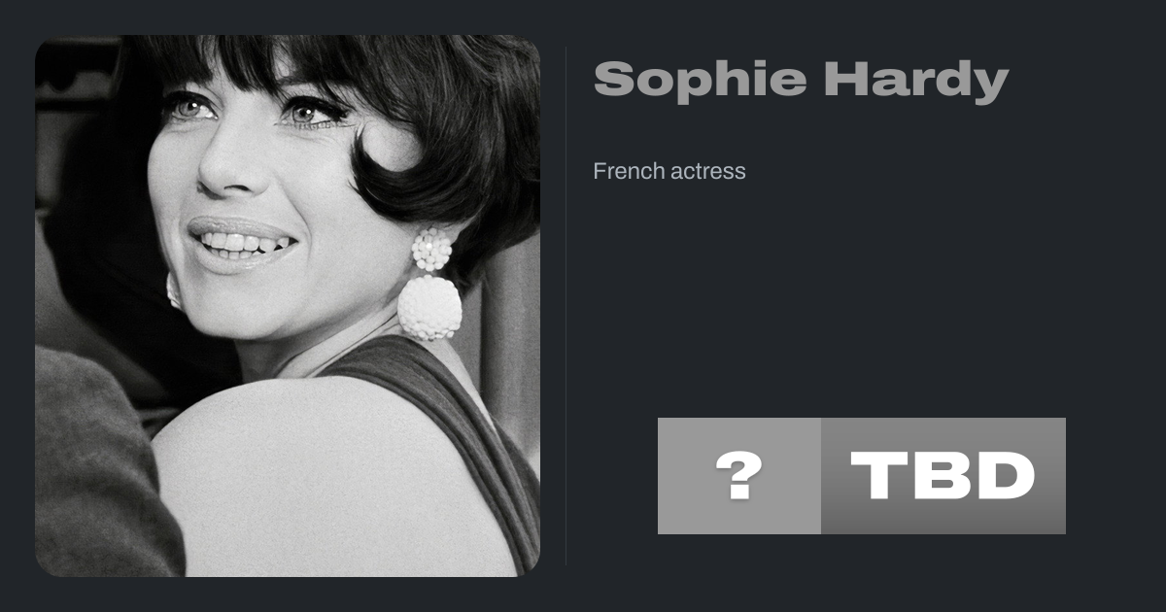The width and height of the screenshot is (1166, 612).
Task: Click the word French in description
Action: (629, 171)
